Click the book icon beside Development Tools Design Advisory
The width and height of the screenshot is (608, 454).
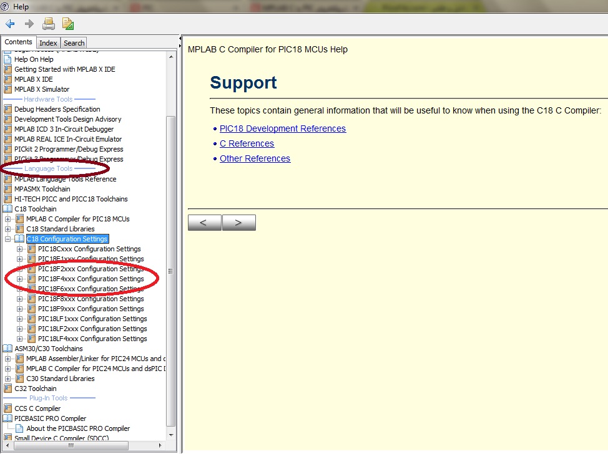[7, 119]
